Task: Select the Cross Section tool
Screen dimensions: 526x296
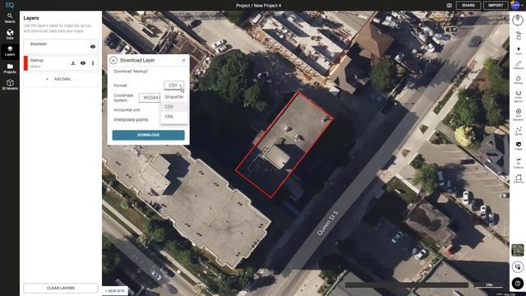Action: click(x=519, y=96)
